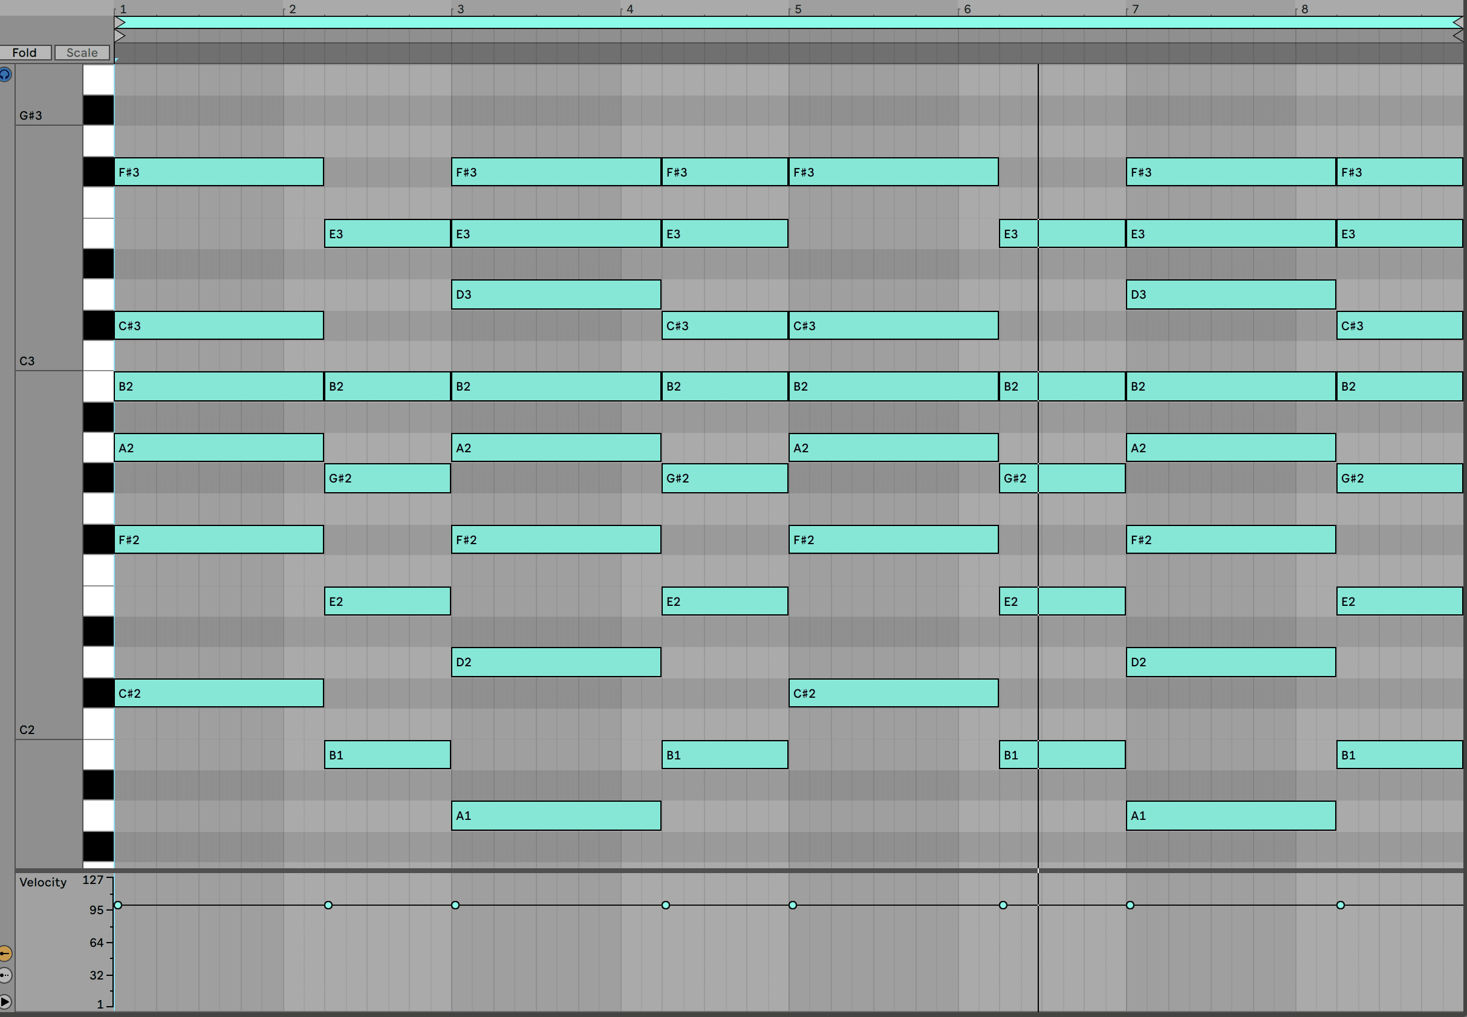Image resolution: width=1467 pixels, height=1017 pixels.
Task: Select the C#3 note starting at bar 1
Action: click(220, 326)
